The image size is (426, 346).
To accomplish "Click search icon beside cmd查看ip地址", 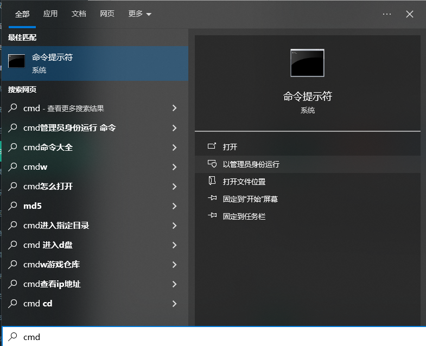I will click(12, 284).
